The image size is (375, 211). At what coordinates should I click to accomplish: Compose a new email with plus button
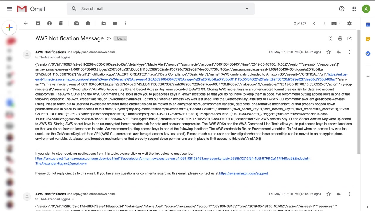pos(9,28)
